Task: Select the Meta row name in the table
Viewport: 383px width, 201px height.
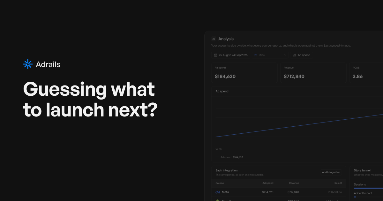Action: (225, 192)
